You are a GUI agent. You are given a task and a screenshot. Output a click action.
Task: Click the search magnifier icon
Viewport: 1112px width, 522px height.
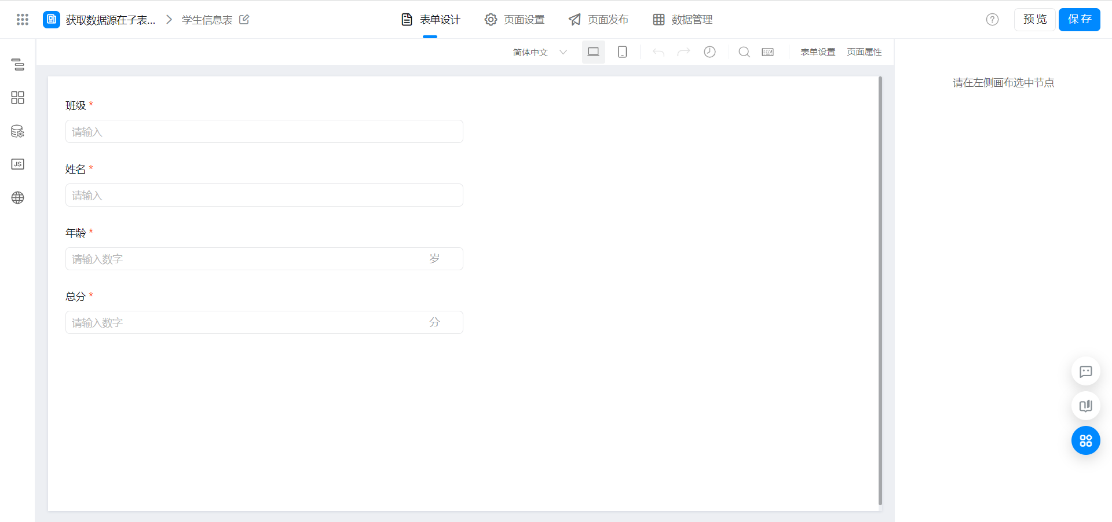[x=744, y=52]
